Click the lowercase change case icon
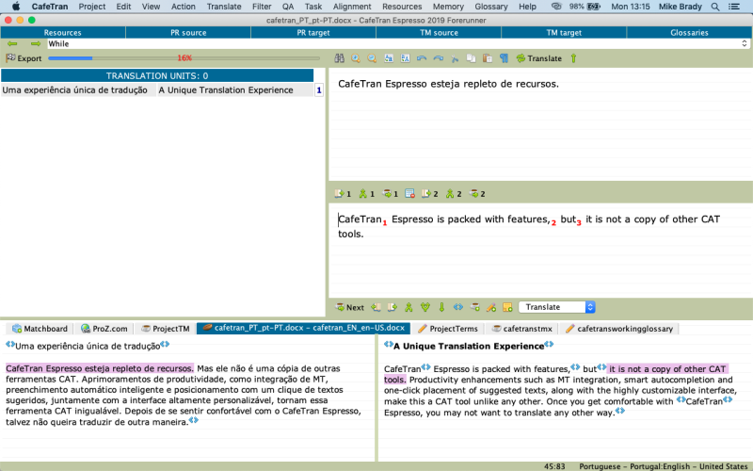Viewport: 753px width, 471px height. 389,58
